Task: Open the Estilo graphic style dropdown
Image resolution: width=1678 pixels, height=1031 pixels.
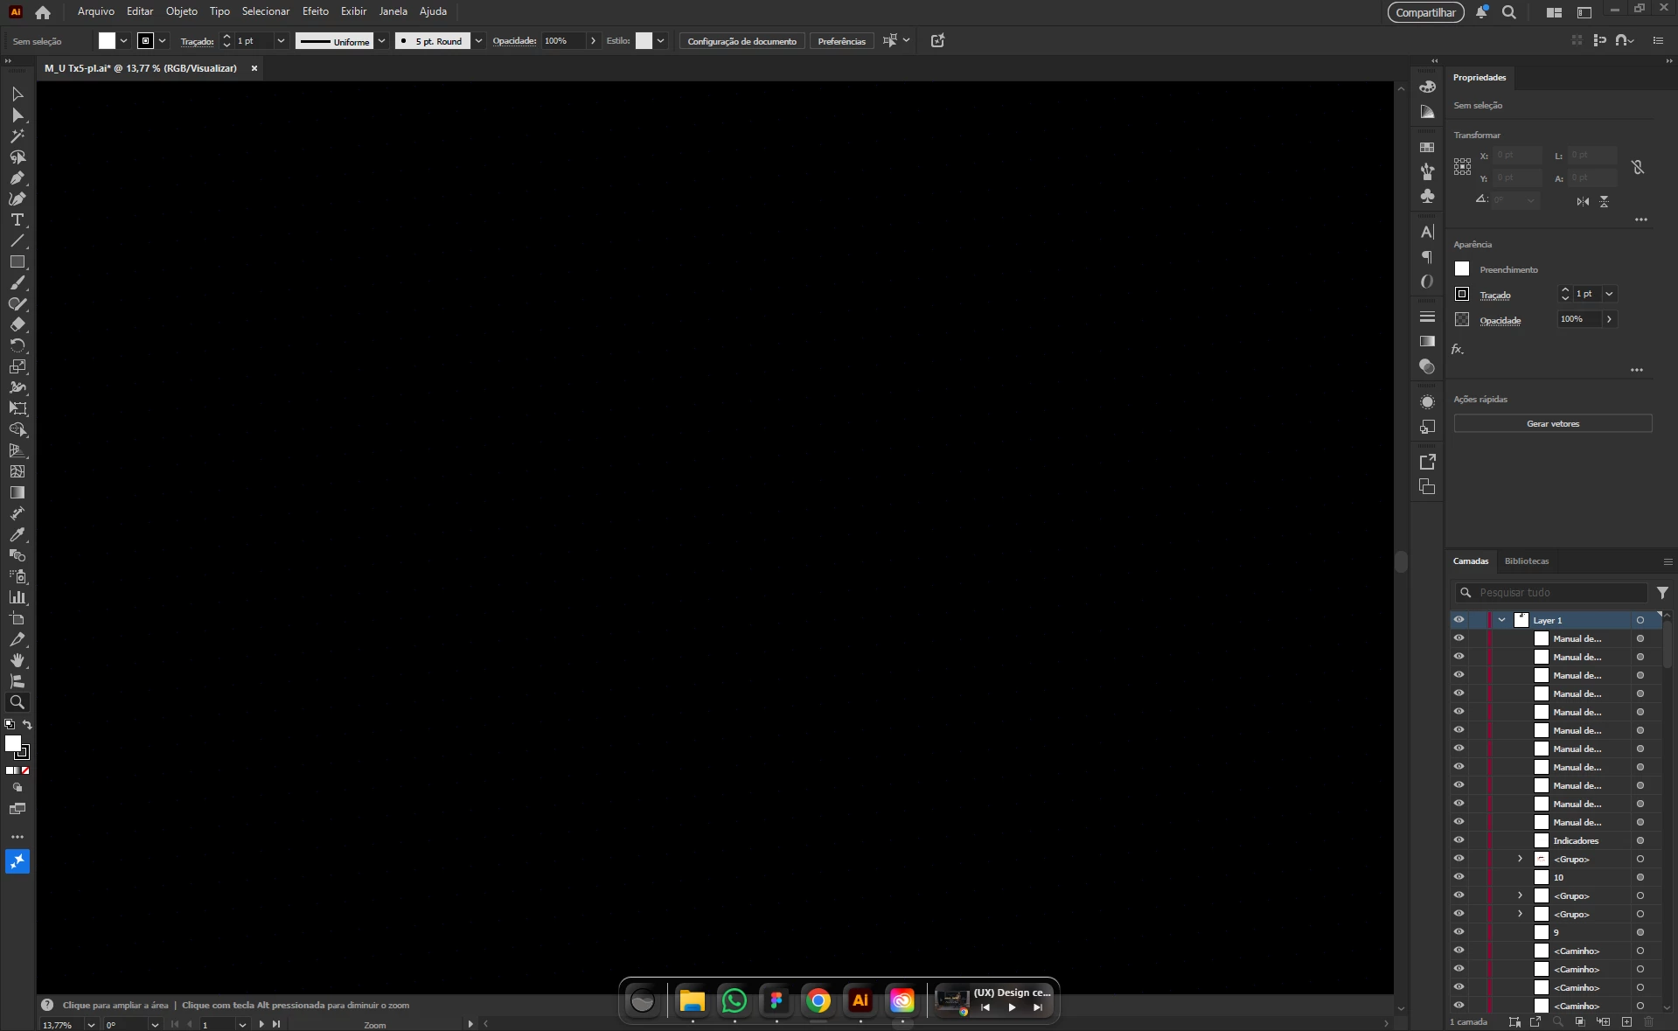Action: [x=661, y=41]
